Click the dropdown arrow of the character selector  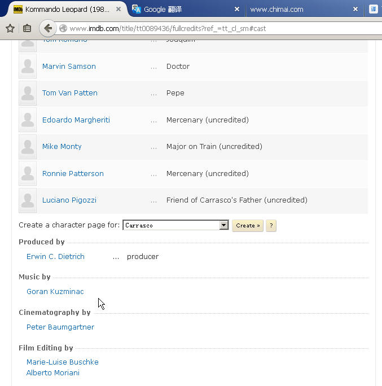(x=224, y=225)
